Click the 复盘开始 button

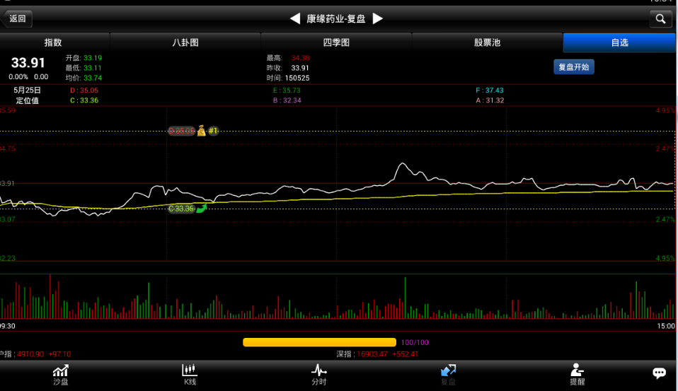coord(574,67)
